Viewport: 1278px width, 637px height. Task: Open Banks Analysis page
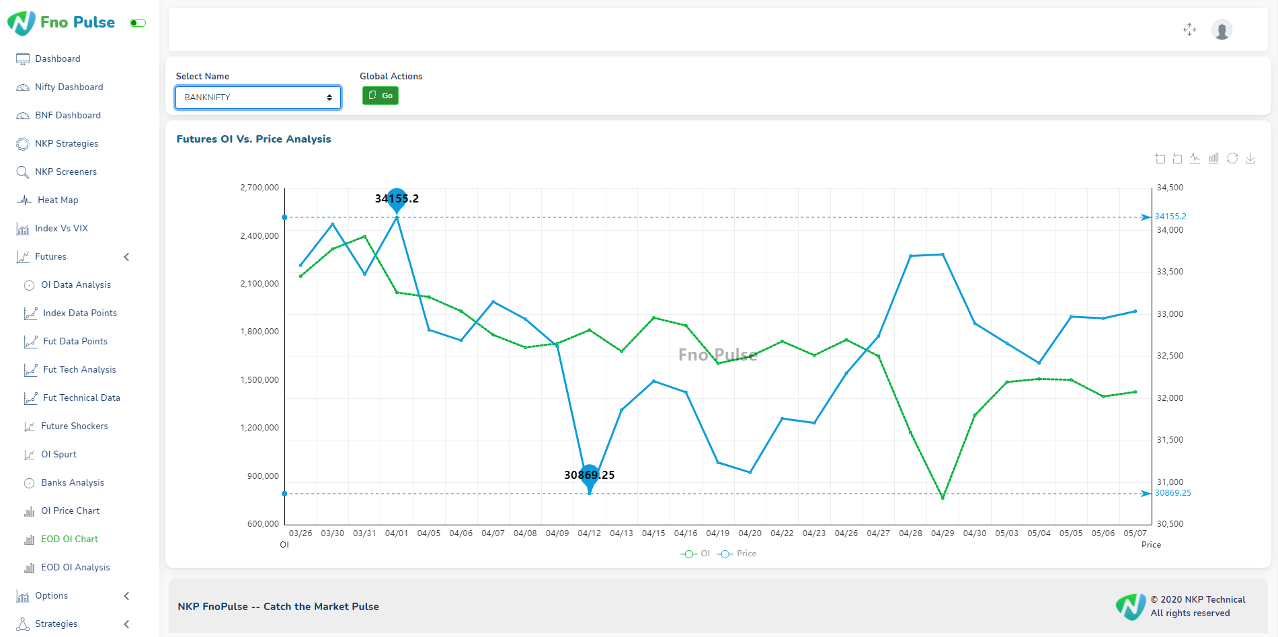click(x=73, y=482)
